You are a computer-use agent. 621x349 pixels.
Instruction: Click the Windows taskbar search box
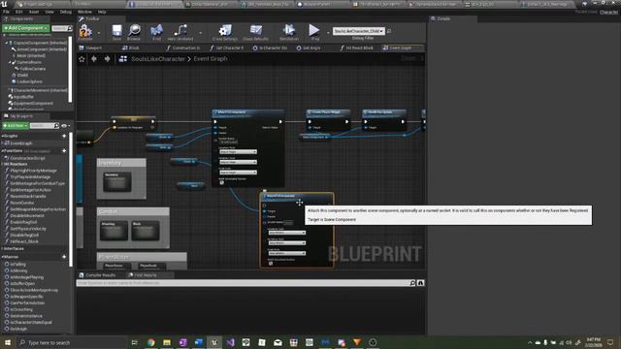click(72, 342)
